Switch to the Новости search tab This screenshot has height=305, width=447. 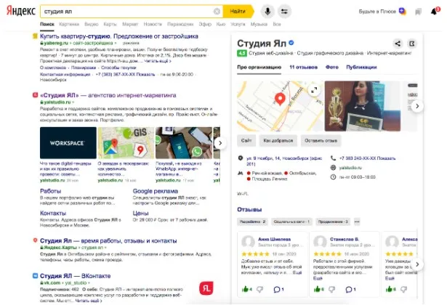pyautogui.click(x=153, y=24)
